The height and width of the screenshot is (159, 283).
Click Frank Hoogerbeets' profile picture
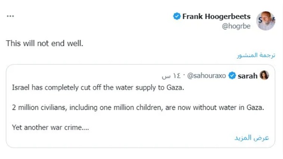tap(266, 20)
